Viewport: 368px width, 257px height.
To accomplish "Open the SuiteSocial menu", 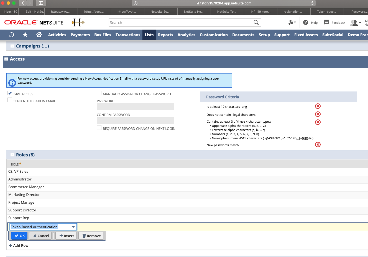I will point(333,35).
